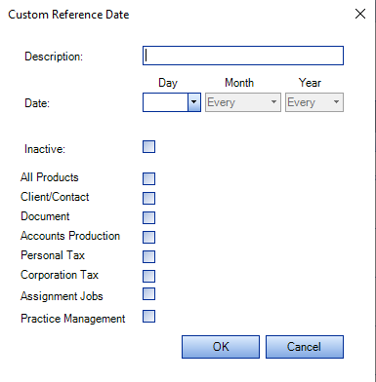Enable the All Products checkbox

pos(148,178)
